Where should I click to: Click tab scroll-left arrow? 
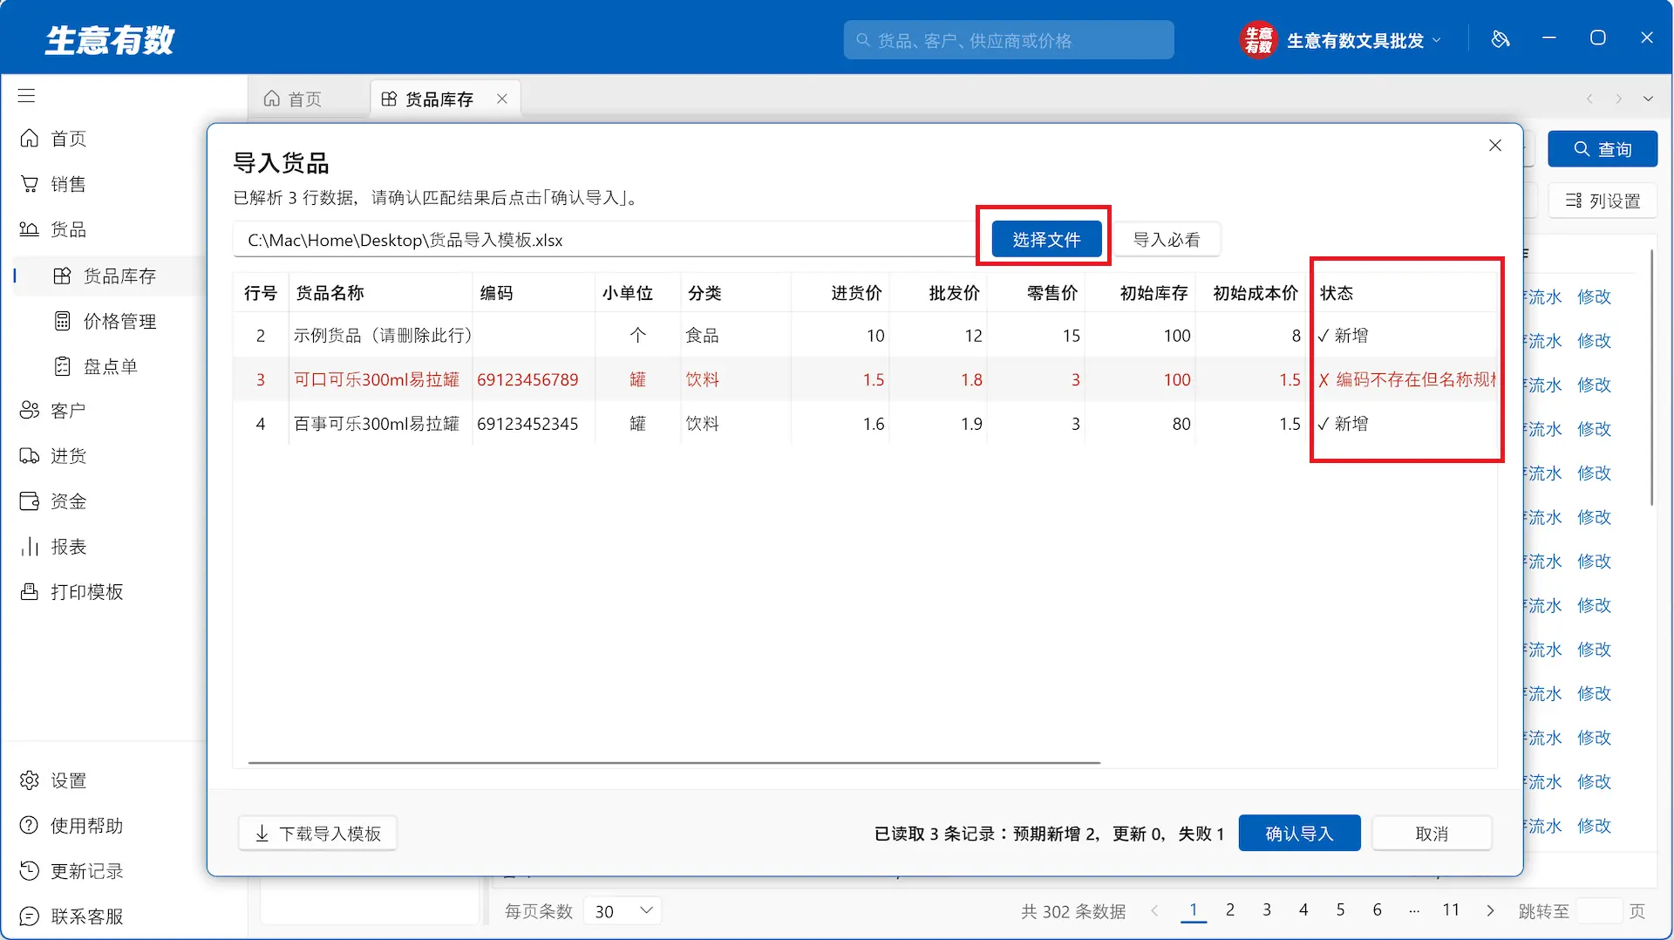(x=1589, y=99)
